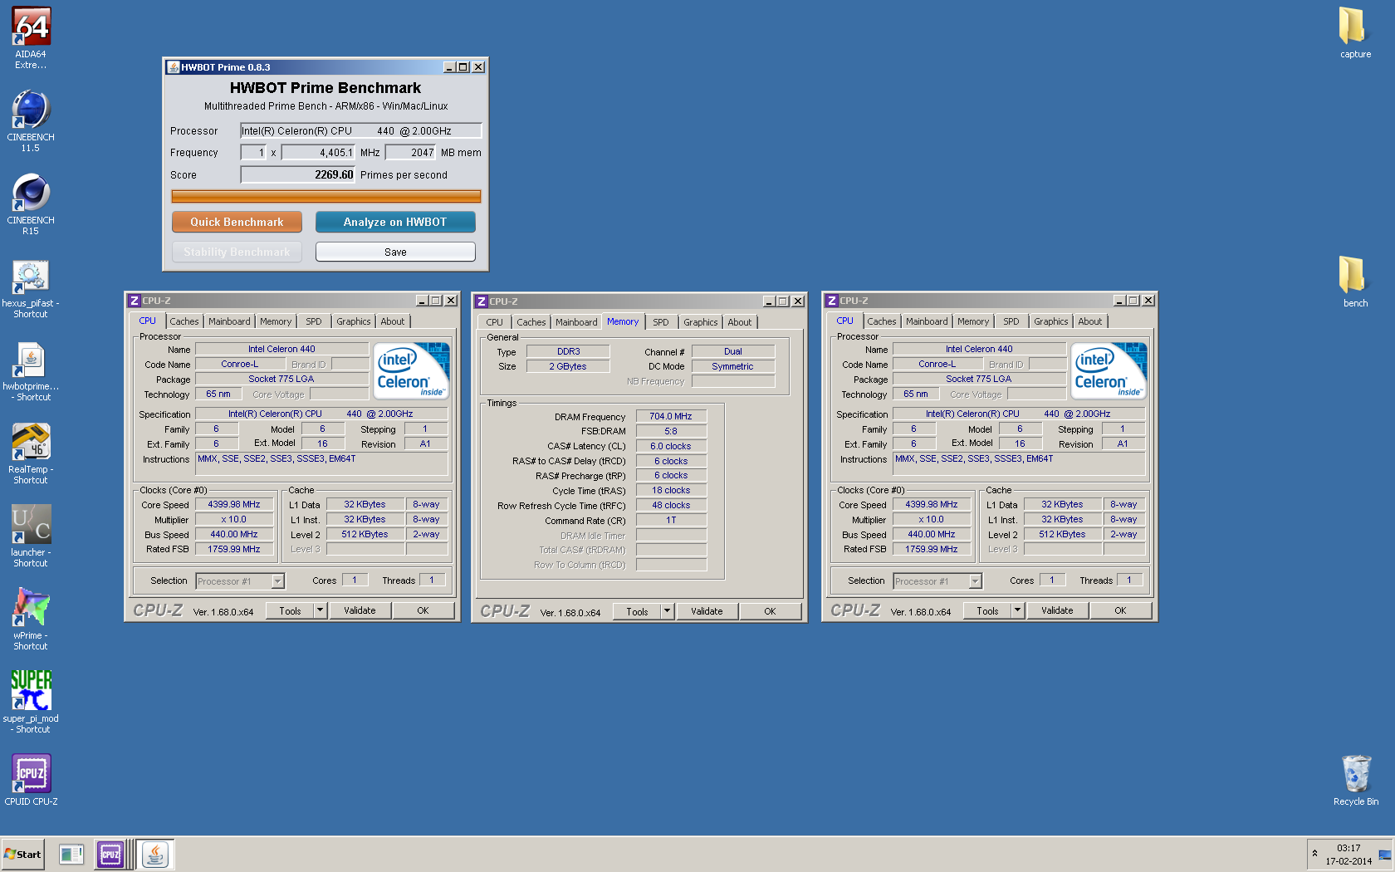Open the AIDA64 Extreme desktop shortcut

31,37
